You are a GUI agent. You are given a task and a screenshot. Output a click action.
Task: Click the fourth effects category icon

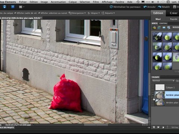point(169,28)
